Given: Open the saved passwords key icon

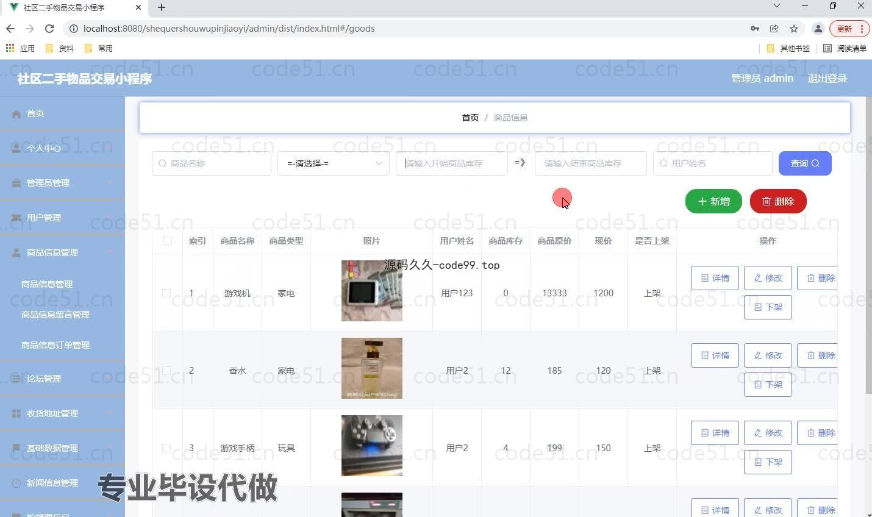Looking at the screenshot, I should point(755,29).
